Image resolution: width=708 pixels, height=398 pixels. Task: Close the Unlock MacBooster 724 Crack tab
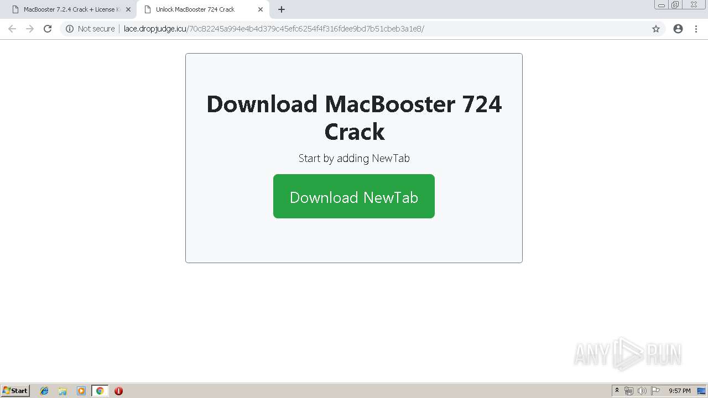(261, 9)
